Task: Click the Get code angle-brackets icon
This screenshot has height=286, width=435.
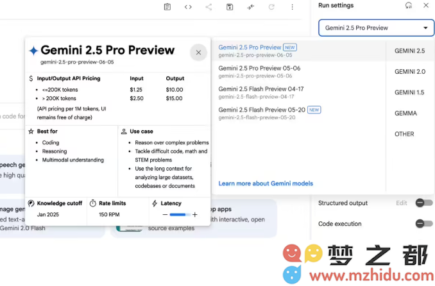Action: pos(188,7)
